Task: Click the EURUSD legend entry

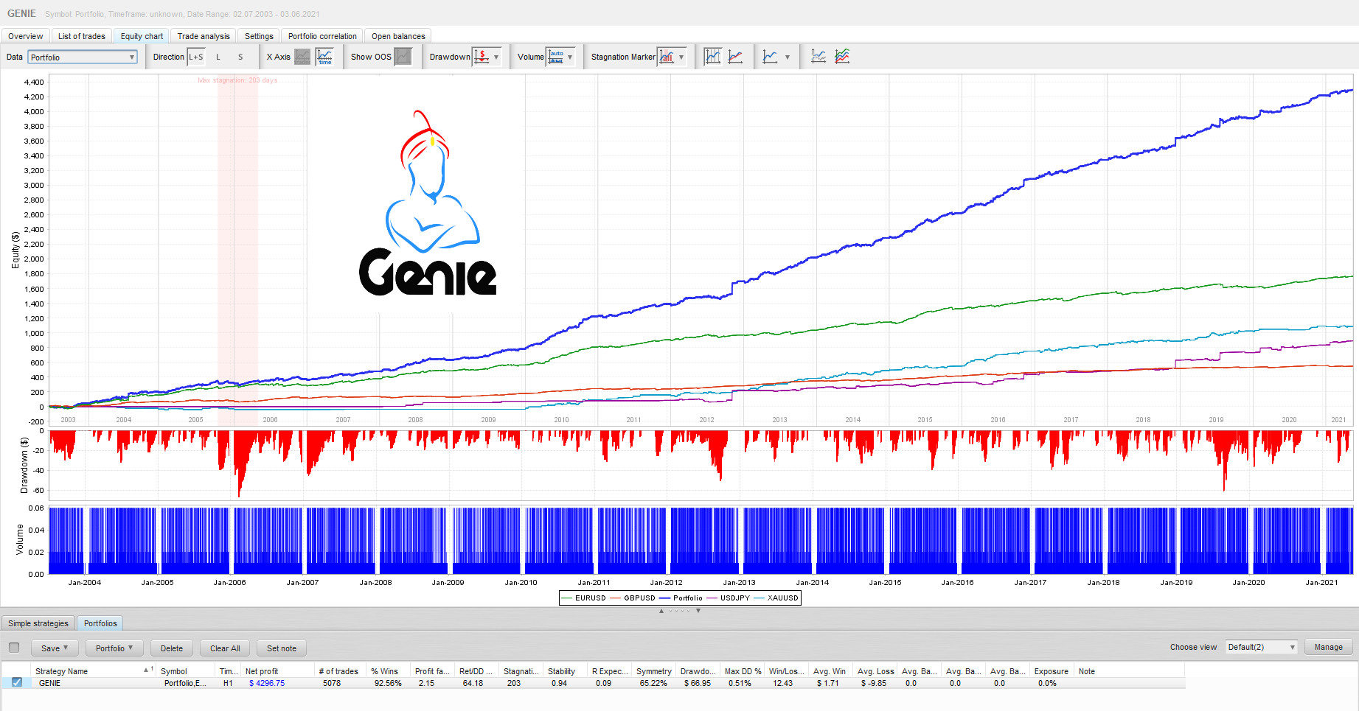Action: [x=583, y=598]
